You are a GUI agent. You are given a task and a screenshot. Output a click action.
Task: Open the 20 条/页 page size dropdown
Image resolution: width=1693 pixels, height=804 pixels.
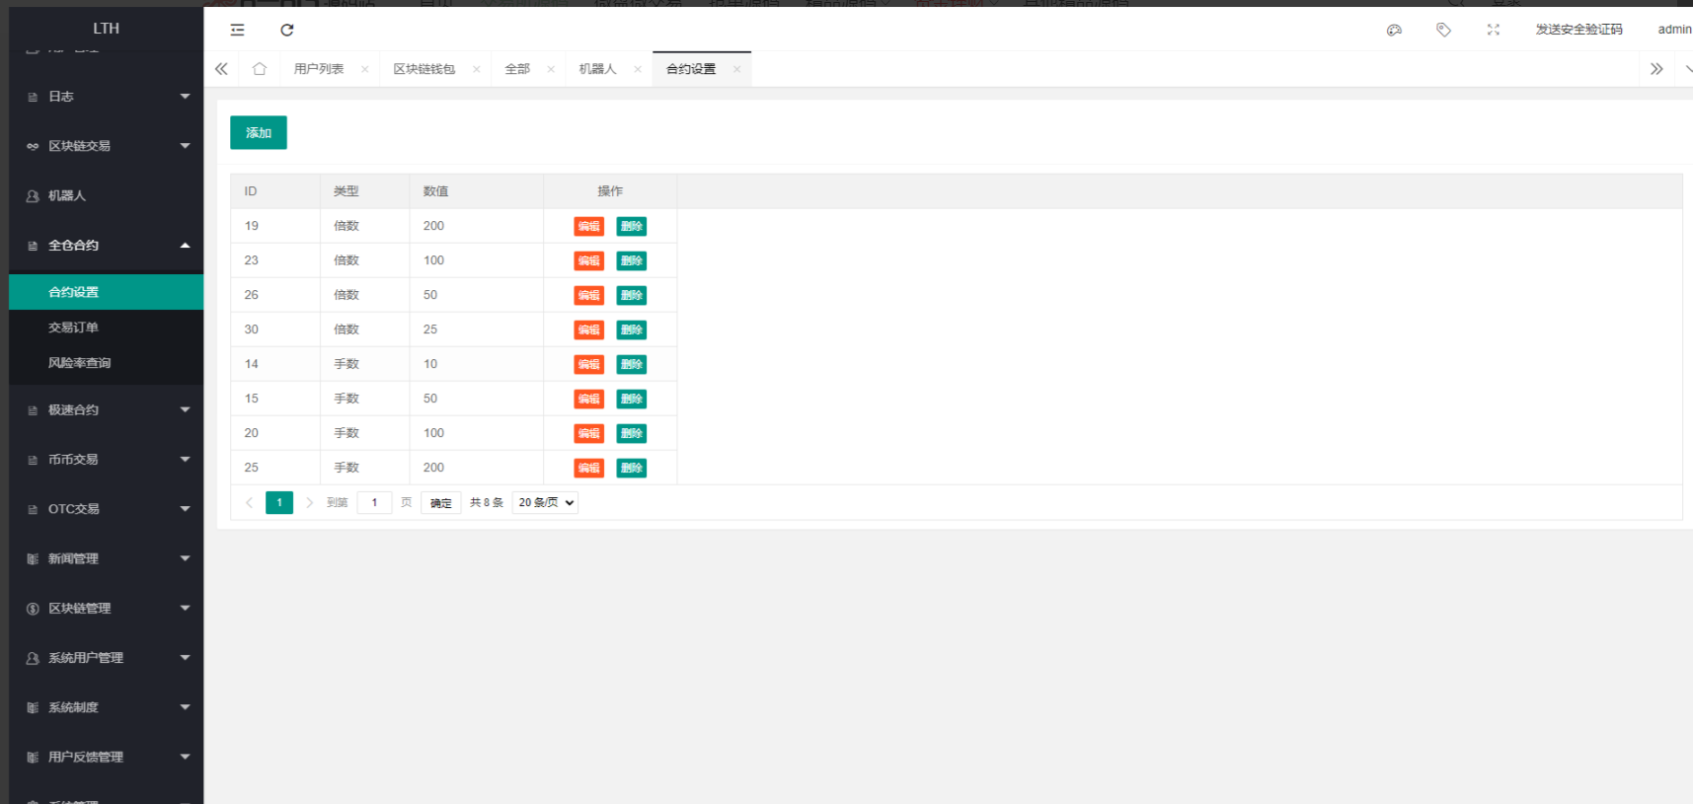click(545, 503)
